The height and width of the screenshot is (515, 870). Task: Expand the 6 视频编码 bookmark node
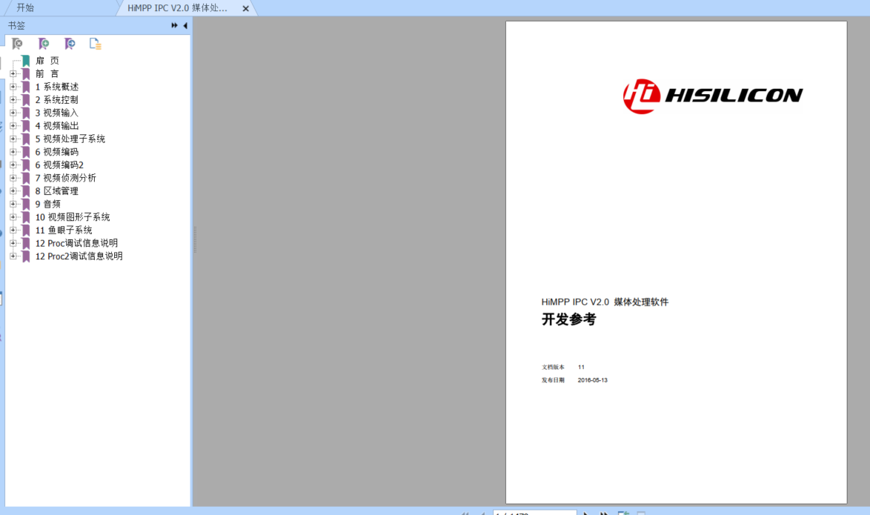(x=13, y=151)
